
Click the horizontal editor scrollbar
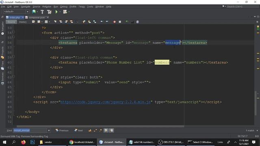tap(100, 126)
